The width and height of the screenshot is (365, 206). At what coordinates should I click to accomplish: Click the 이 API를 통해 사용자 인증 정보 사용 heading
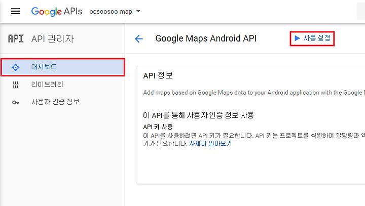[x=198, y=115]
